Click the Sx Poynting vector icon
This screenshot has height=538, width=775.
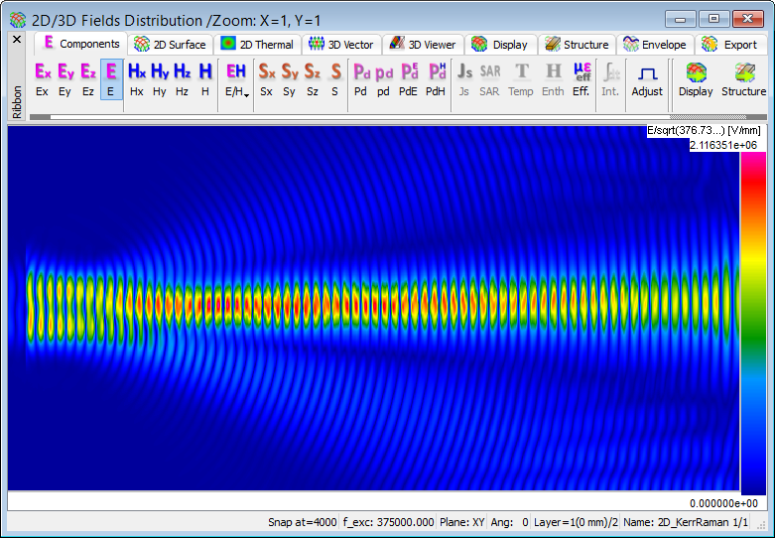pos(267,78)
